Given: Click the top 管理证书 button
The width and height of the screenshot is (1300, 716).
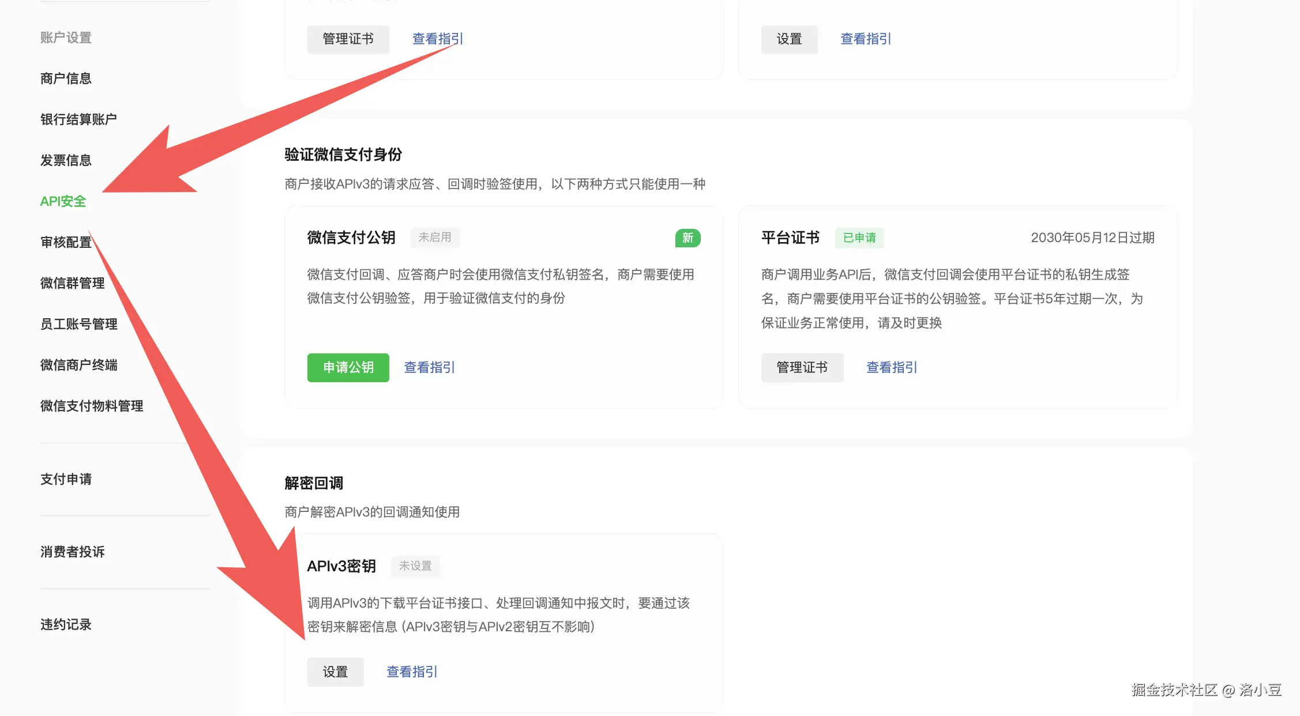Looking at the screenshot, I should 348,39.
